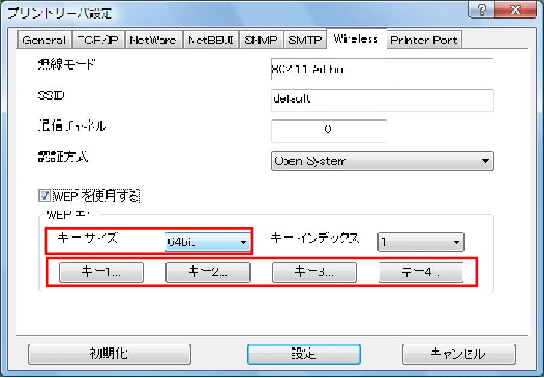Open the キー サイズ 64bit dropdown
Viewport: 544px width, 378px height.
(207, 241)
